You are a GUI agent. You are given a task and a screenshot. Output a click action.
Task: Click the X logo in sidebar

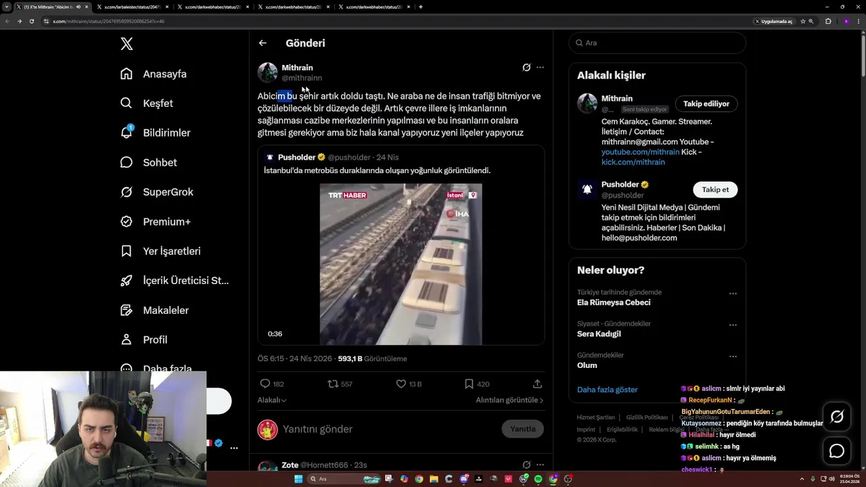click(127, 44)
